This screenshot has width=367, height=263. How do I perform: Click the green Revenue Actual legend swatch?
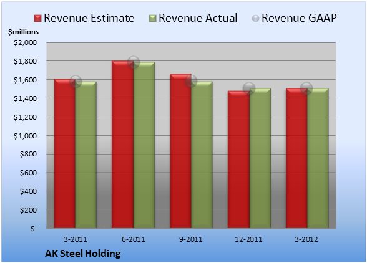[x=152, y=19]
